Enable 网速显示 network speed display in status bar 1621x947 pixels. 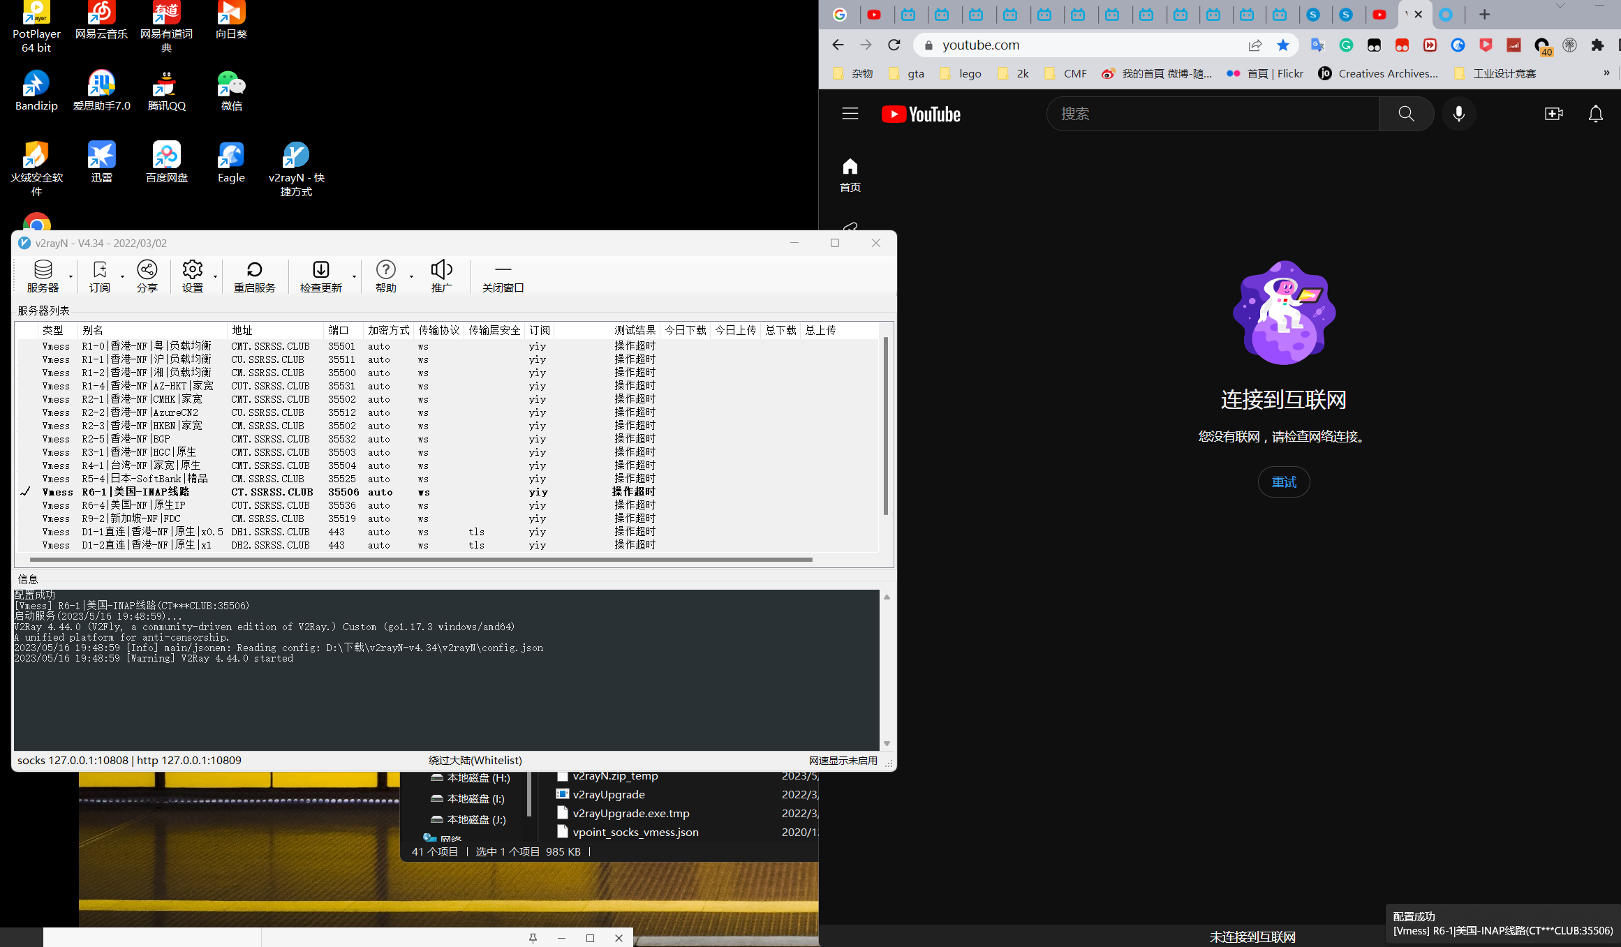click(843, 760)
